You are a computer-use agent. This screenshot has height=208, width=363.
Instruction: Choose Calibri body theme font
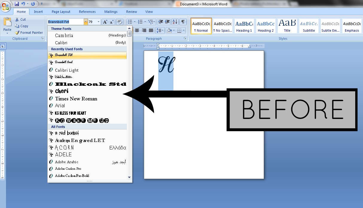(x=87, y=43)
